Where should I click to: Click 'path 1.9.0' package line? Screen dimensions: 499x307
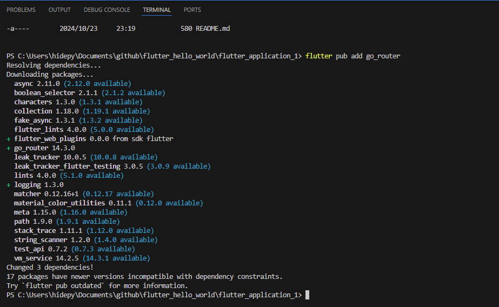click(67, 222)
